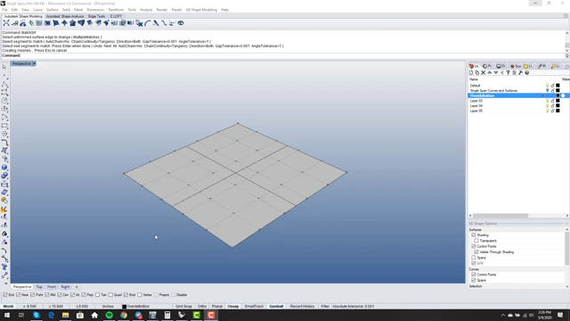Toggle SmartTrack in status bar
This screenshot has height=321, width=570.
254,307
